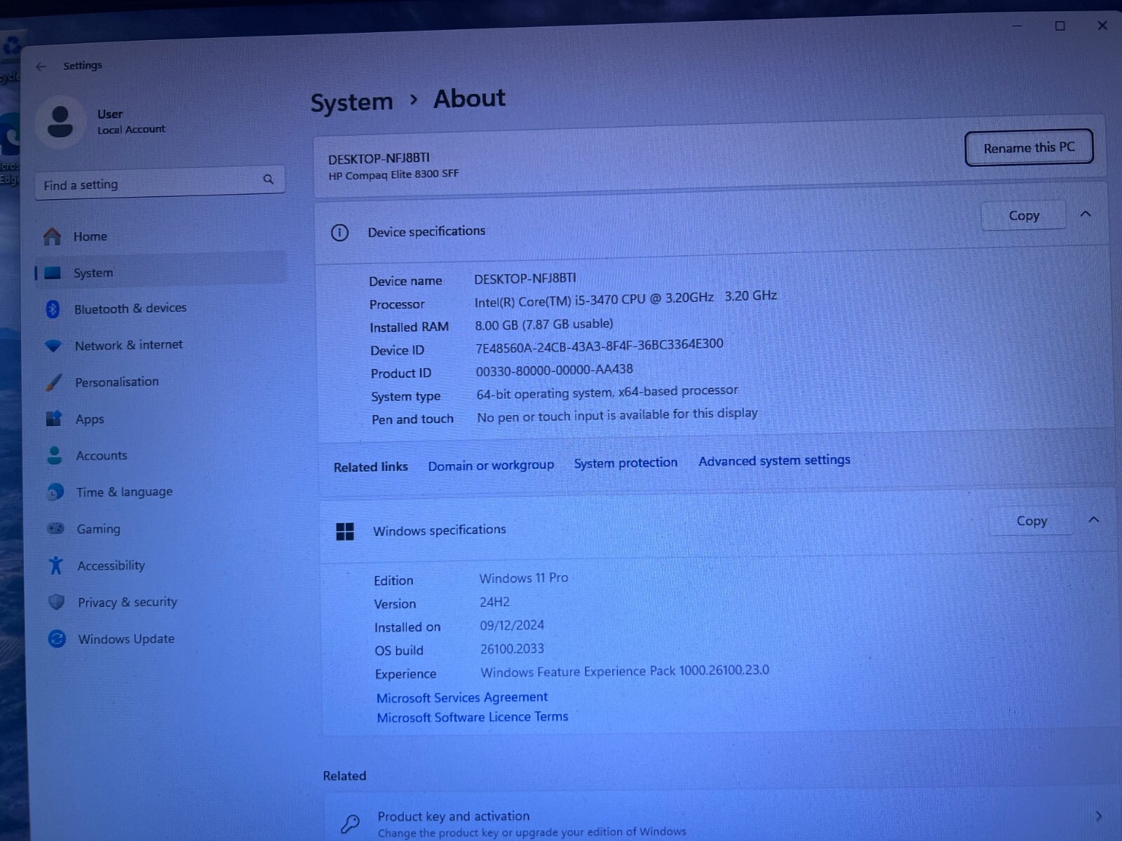Click the back arrow in Settings header
The width and height of the screenshot is (1122, 841).
point(41,67)
